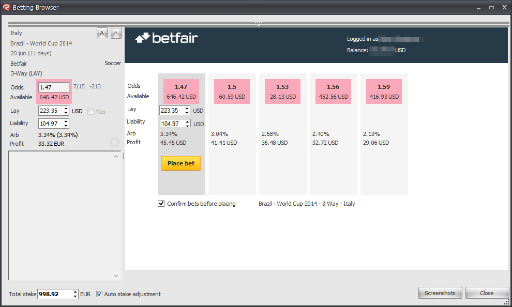Collapse the left panel with the caret button
This screenshot has width=512, height=307.
[116, 33]
